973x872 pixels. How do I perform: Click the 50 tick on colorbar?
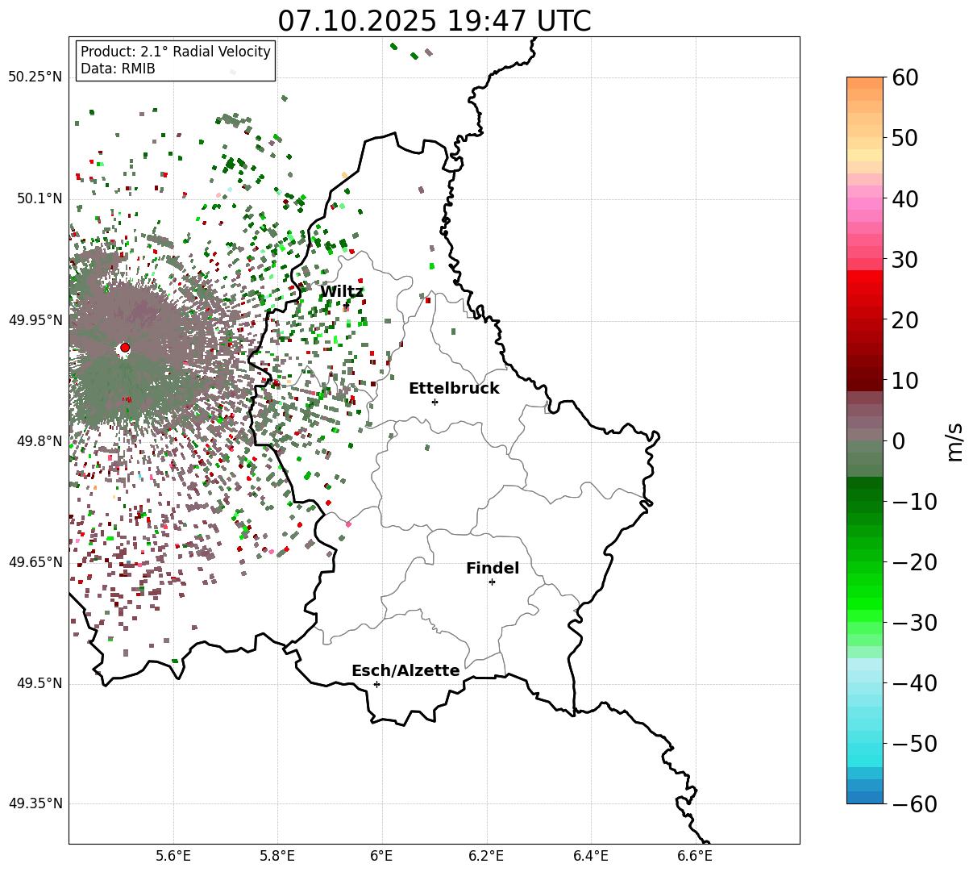tap(907, 138)
